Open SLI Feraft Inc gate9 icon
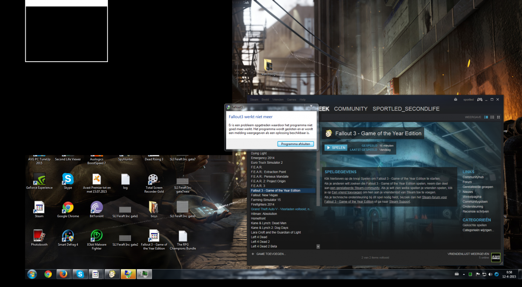522x287 pixels. pos(183,210)
